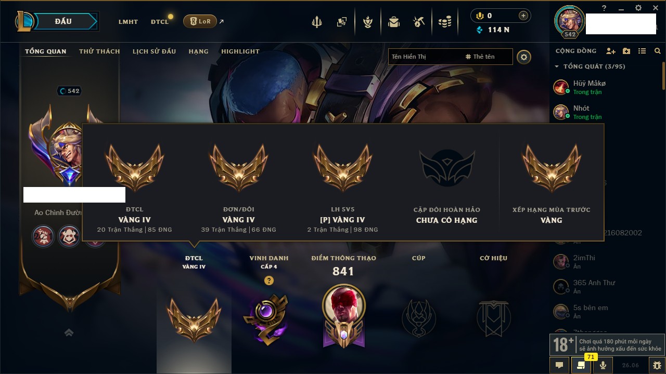Switch to the Lịch Sử Đấu tab
This screenshot has width=666, height=374.
pyautogui.click(x=154, y=51)
